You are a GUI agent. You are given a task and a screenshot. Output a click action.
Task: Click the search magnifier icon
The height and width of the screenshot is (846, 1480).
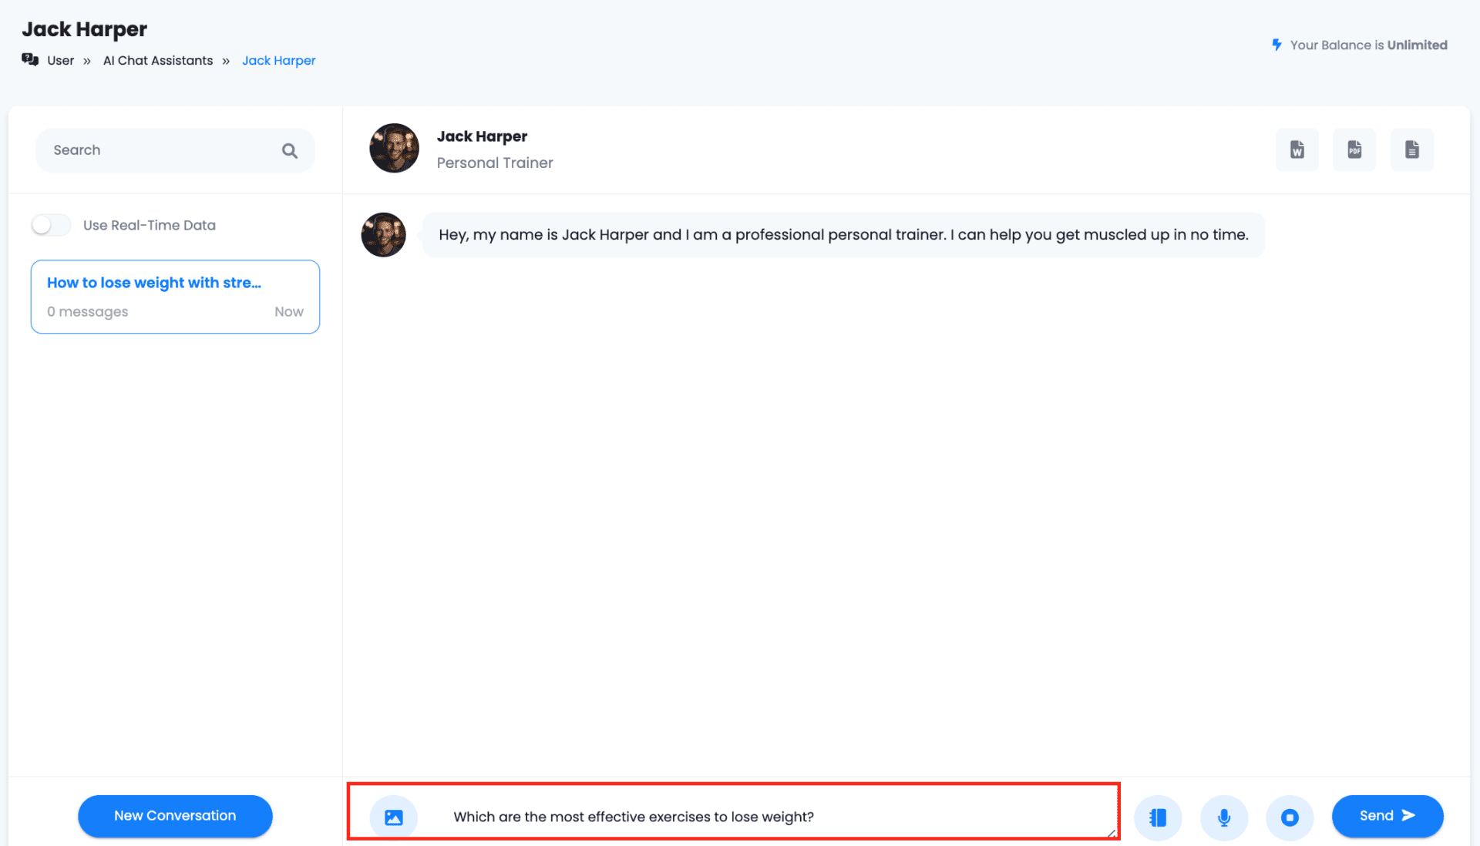[289, 151]
